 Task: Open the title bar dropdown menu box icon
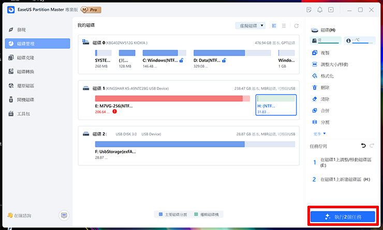coord(331,10)
